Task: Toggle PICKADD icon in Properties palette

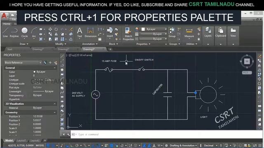Action: click(x=45, y=62)
